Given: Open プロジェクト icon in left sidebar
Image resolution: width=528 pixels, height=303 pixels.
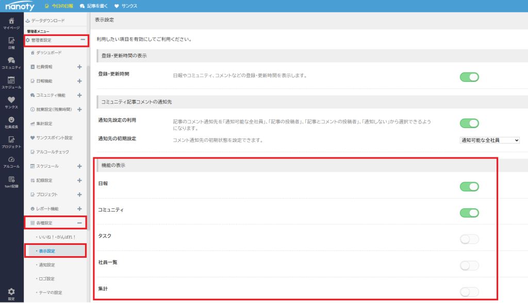Looking at the screenshot, I should pos(11,140).
